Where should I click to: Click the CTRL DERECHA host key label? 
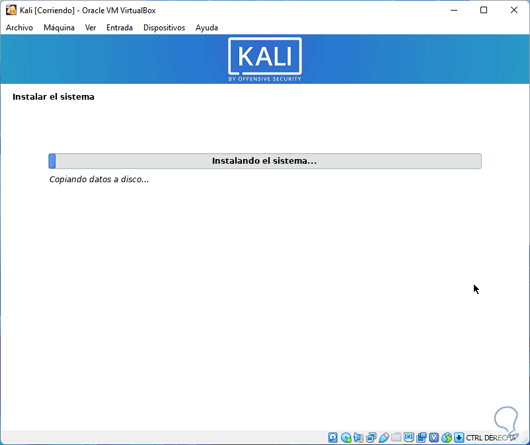(491, 438)
